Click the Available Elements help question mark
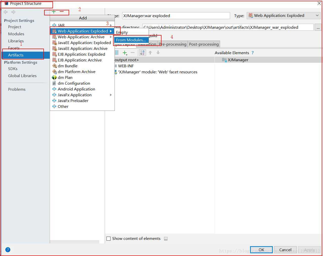323x256 pixels. pyautogui.click(x=253, y=53)
